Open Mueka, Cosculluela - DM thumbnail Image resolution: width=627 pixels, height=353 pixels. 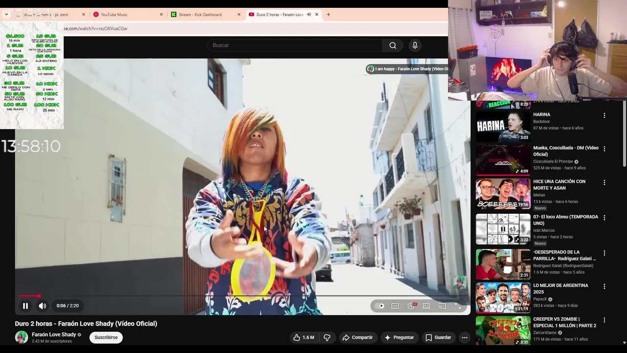click(x=503, y=160)
